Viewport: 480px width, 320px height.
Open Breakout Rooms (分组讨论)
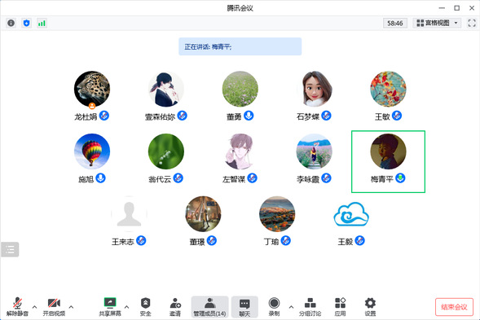tap(310, 307)
